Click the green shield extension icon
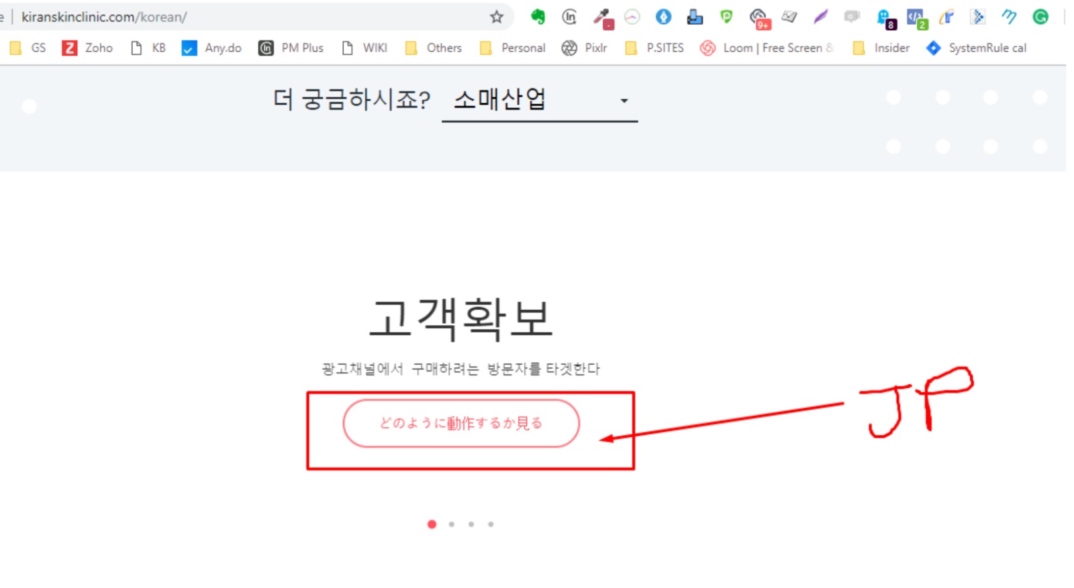1074x588 pixels. (x=726, y=17)
